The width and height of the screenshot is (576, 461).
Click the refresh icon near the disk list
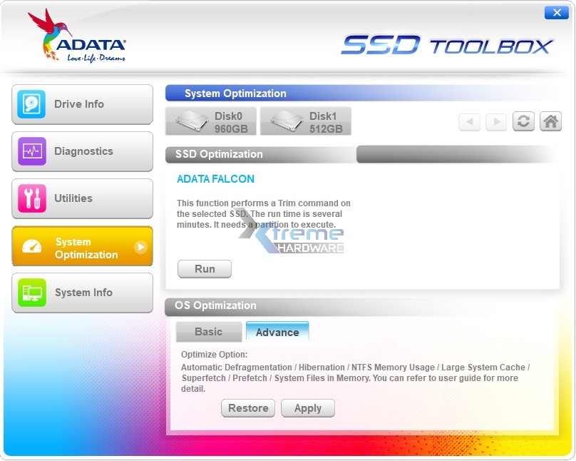[x=523, y=121]
